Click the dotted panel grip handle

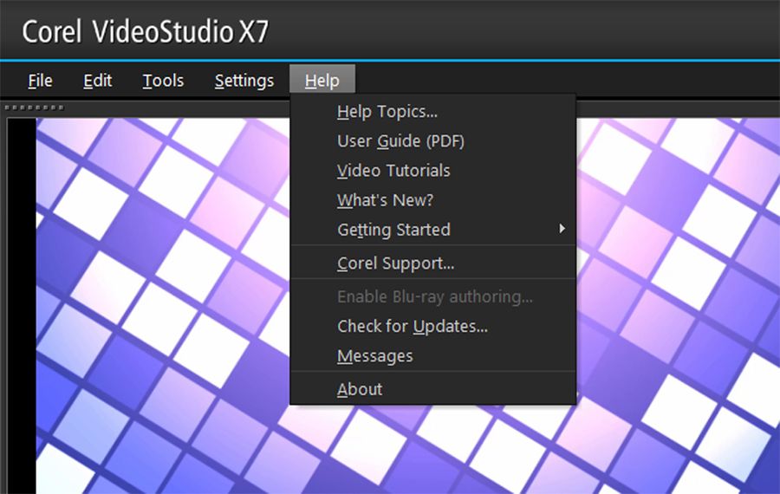tap(34, 107)
